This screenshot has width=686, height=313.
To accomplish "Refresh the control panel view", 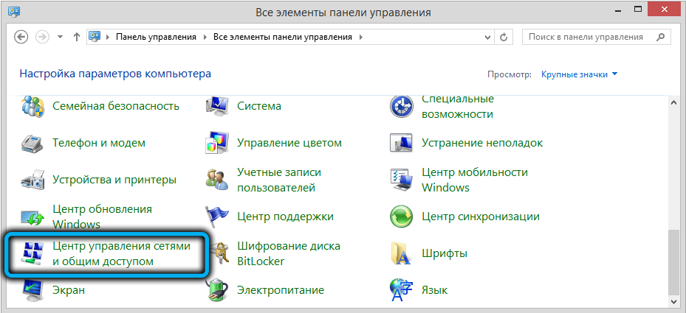I will (505, 37).
